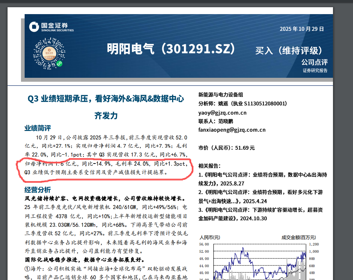The width and height of the screenshot is (353, 280).
Task: Open the email link yaoy@gjzq.com.cn
Action: pos(222,113)
